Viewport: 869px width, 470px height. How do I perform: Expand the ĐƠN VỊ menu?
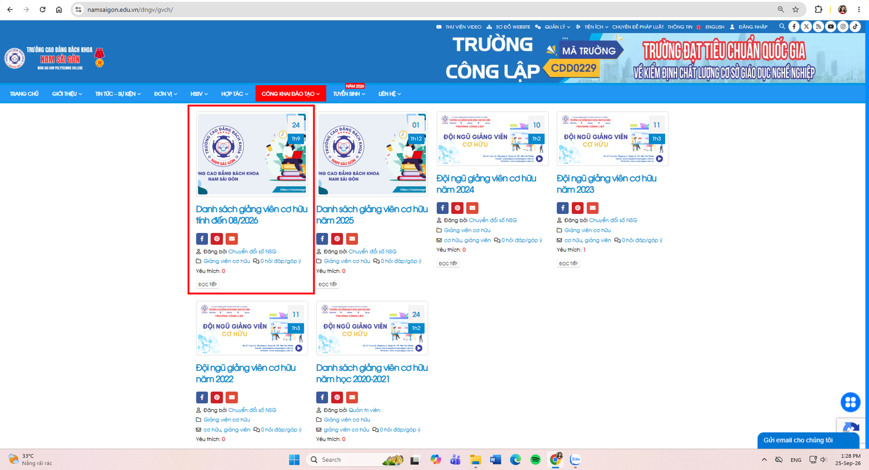[x=165, y=94]
